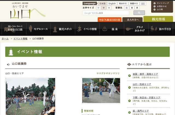The height and width of the screenshot is (115, 175).
Task: Focus the Google custom search field
Action: pos(106,13)
